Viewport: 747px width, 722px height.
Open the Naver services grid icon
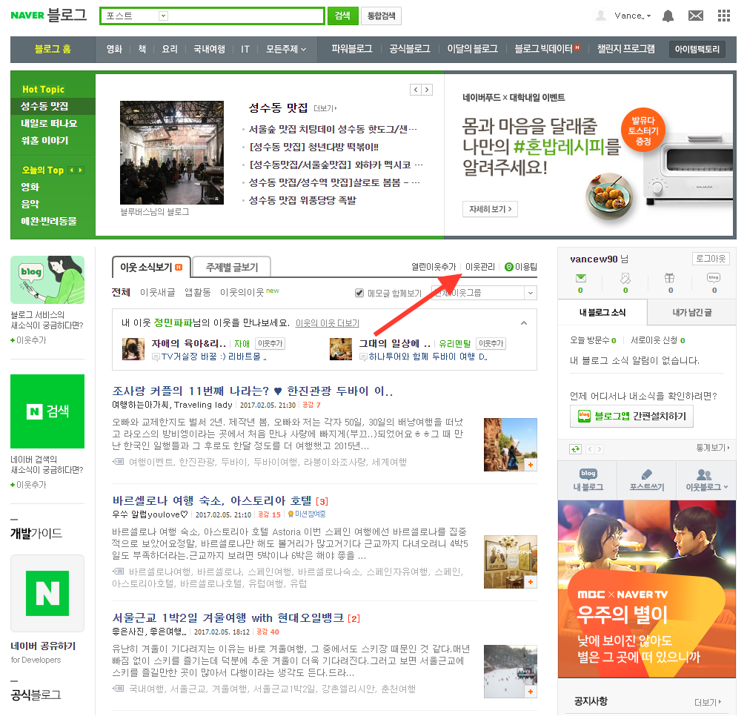(x=723, y=16)
